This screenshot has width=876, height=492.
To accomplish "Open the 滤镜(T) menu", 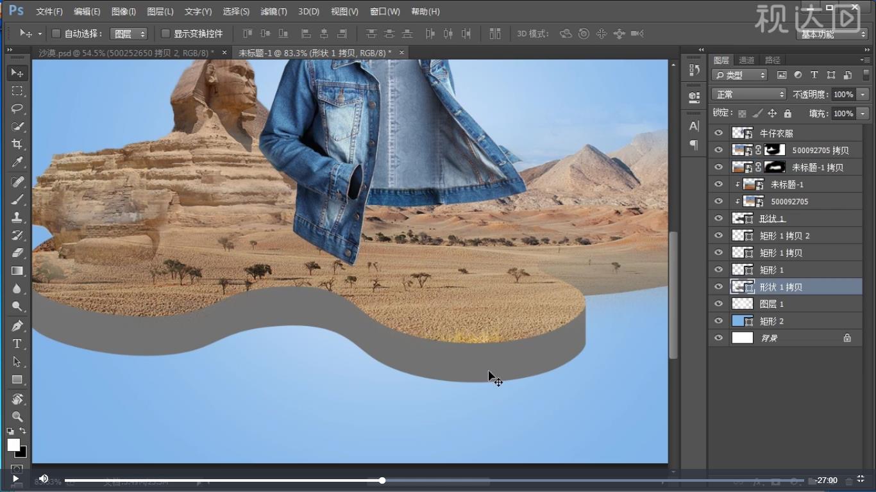I will tap(274, 12).
